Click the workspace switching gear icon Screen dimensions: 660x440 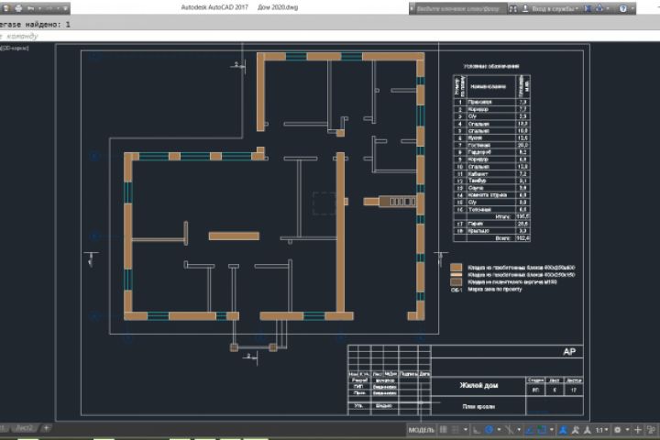(x=617, y=430)
